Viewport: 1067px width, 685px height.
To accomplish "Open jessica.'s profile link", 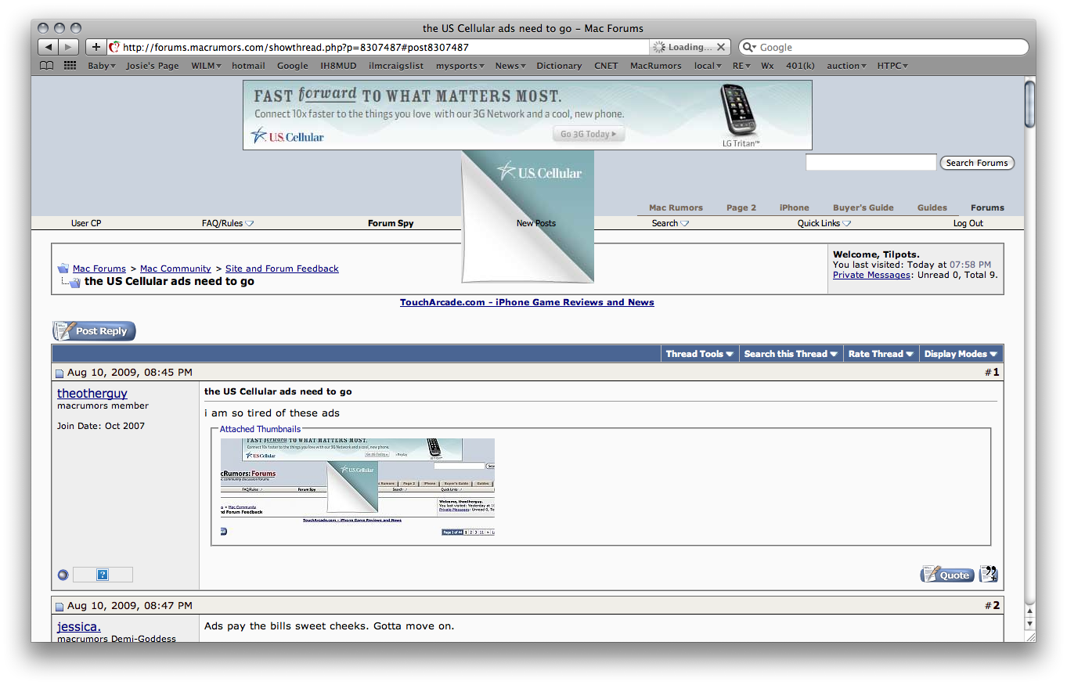I will pos(79,626).
